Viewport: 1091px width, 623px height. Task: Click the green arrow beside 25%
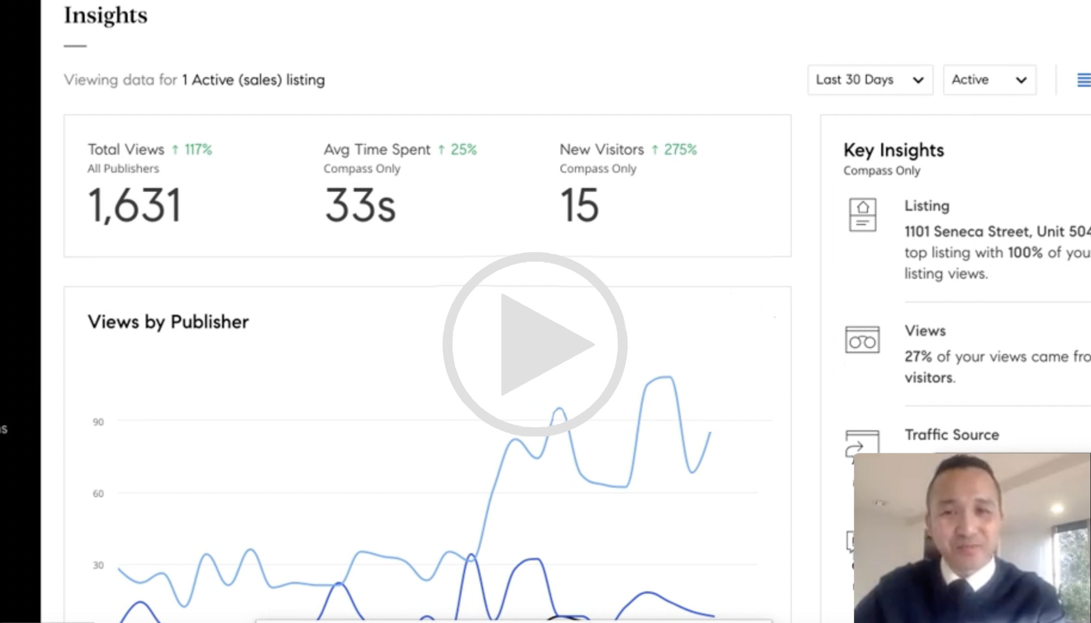(441, 150)
